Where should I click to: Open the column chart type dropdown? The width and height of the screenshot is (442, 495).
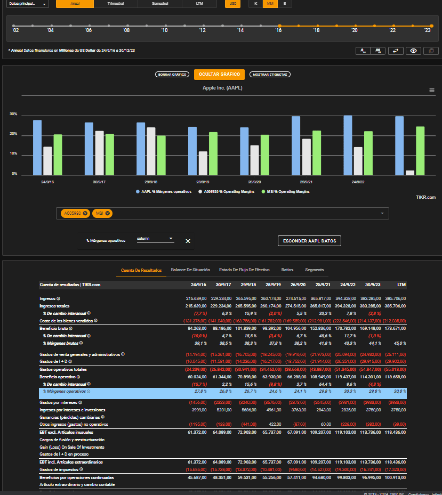coord(155,239)
